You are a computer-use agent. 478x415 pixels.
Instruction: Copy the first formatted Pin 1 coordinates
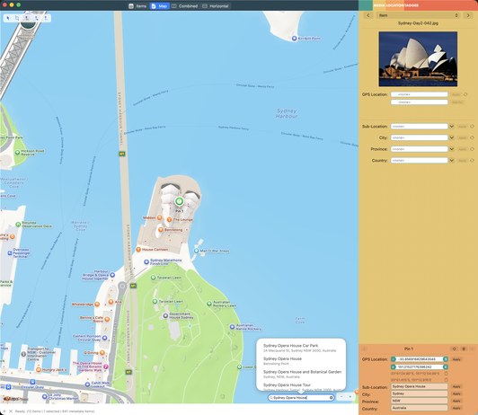[446, 374]
